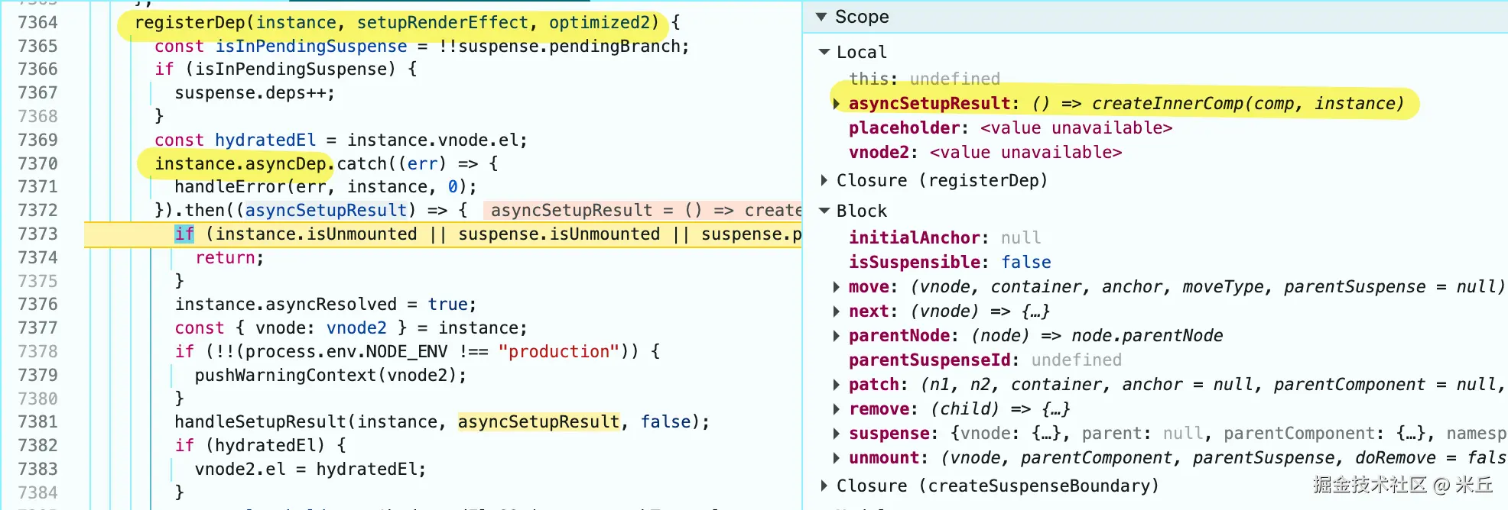
Task: Set breakpoint on line 7376
Action: 38,304
